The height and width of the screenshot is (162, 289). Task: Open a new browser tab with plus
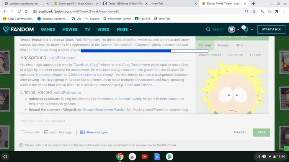tap(253, 3)
